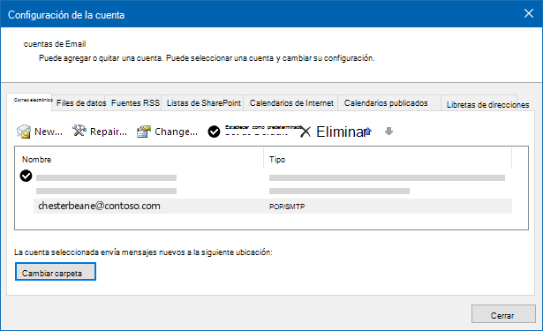
Task: Click the set-as-default checkmark icon in toolbar
Action: [214, 132]
